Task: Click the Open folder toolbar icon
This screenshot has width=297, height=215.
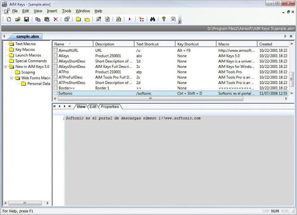Action: pos(17,19)
